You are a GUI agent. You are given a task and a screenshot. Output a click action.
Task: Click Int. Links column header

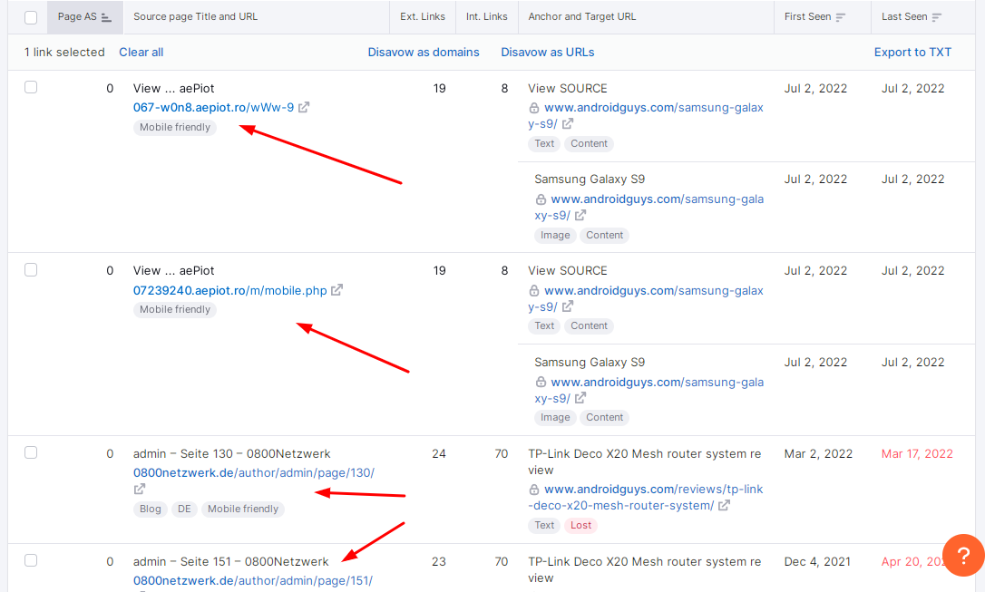coord(486,17)
